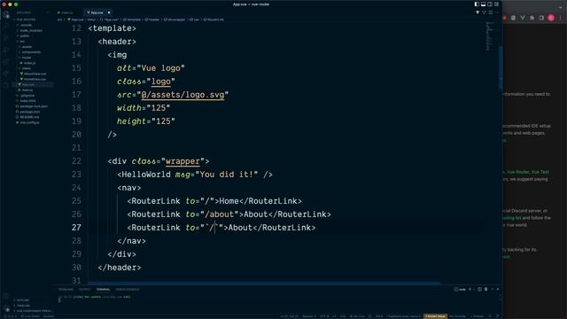This screenshot has width=567, height=319.
Task: Toggle the secondary side bar layout icon
Action: pyautogui.click(x=490, y=4)
